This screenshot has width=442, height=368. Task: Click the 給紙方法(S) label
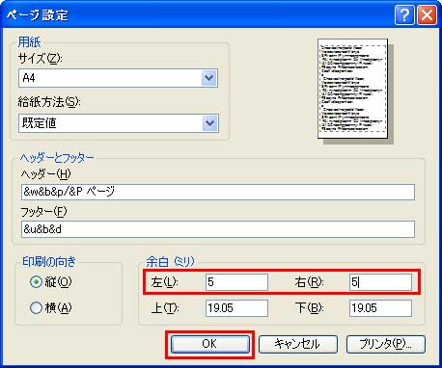[x=49, y=102]
